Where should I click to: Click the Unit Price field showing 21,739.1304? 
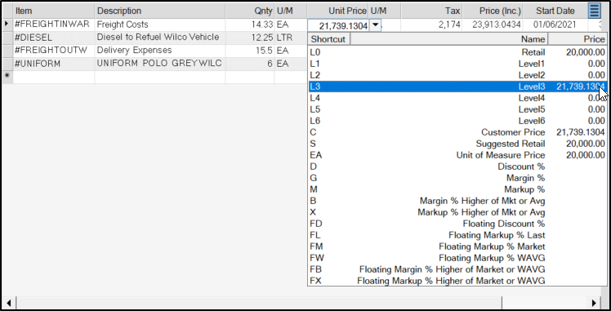(x=338, y=25)
